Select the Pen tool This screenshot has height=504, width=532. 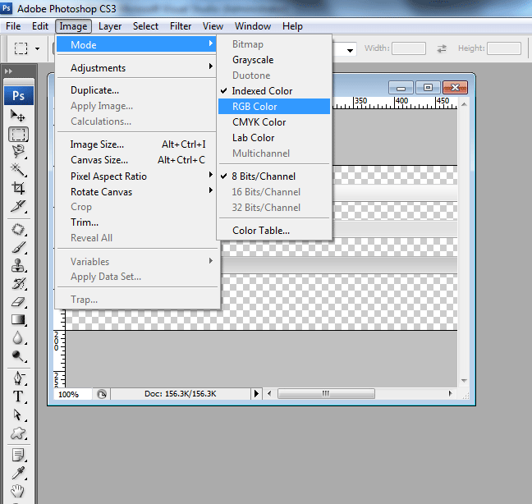click(18, 378)
